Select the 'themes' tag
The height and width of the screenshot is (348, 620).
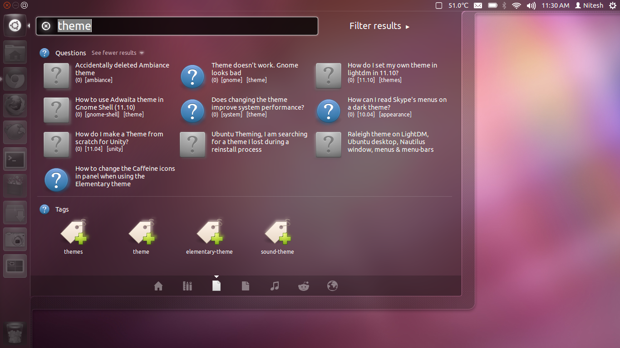pyautogui.click(x=73, y=237)
